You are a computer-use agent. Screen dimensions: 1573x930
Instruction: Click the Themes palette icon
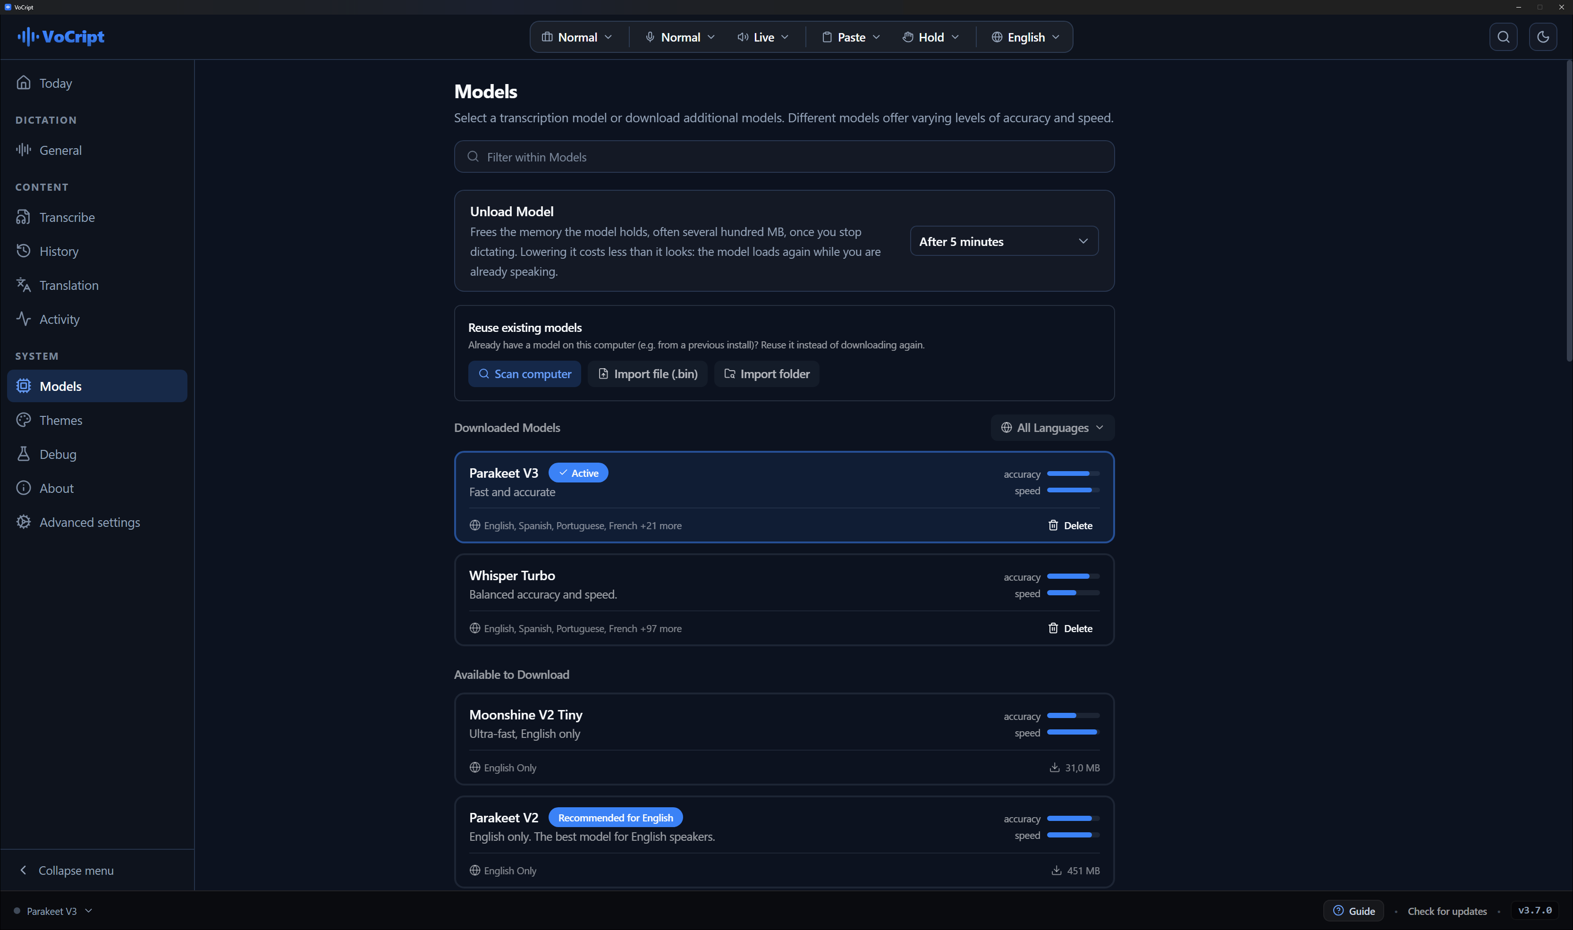23,419
